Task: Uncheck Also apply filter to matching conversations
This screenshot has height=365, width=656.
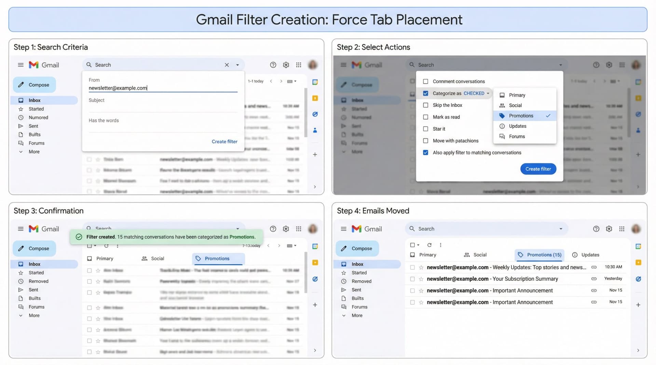Action: point(425,152)
